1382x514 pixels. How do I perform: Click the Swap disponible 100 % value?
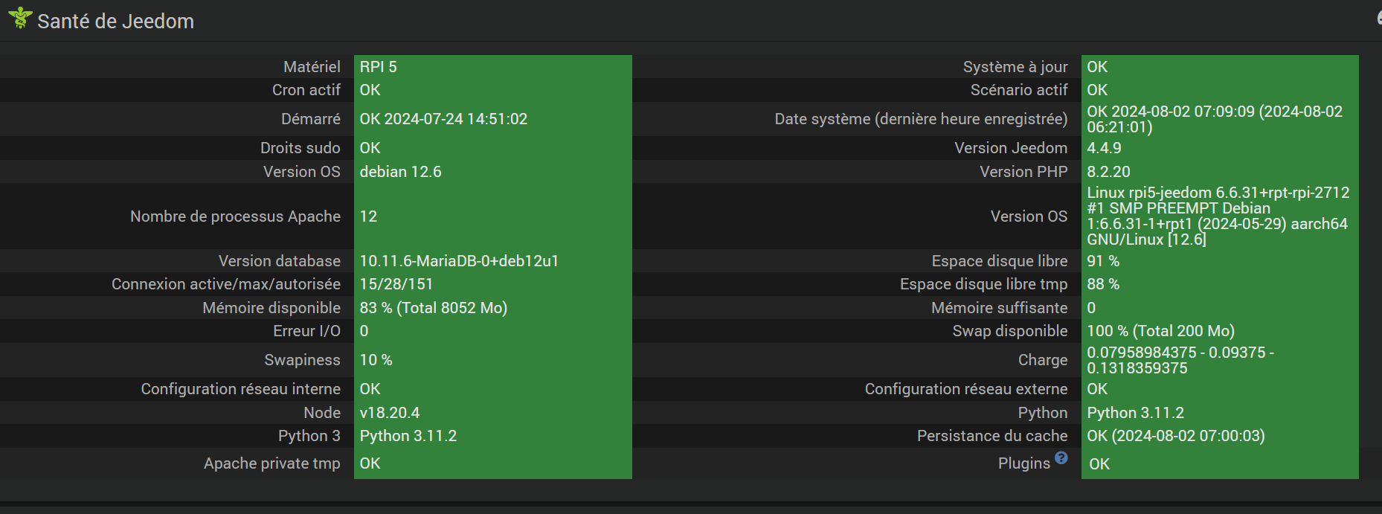(x=1160, y=331)
